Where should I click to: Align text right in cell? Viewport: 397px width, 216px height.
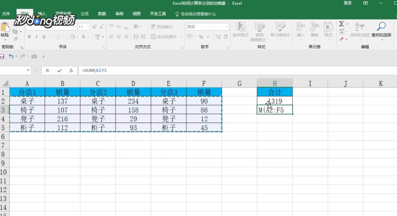(x=126, y=37)
